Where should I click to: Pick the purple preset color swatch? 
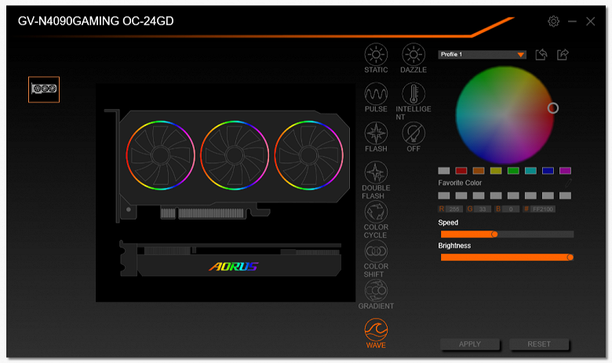tap(565, 170)
